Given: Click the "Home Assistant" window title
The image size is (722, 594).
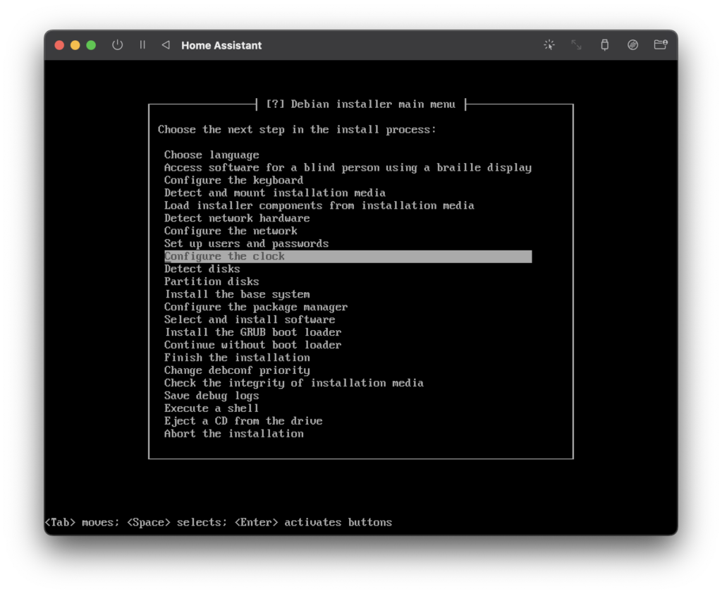Looking at the screenshot, I should tap(221, 45).
